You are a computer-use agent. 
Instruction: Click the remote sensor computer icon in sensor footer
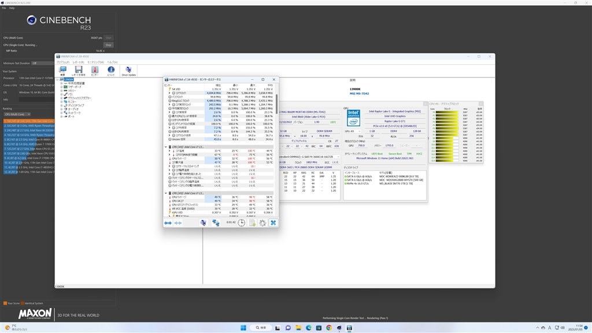(x=203, y=223)
